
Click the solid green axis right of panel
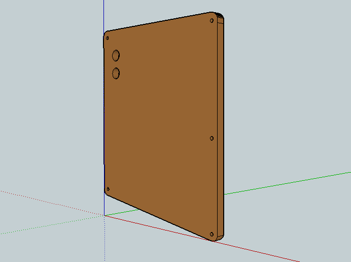click(288, 183)
